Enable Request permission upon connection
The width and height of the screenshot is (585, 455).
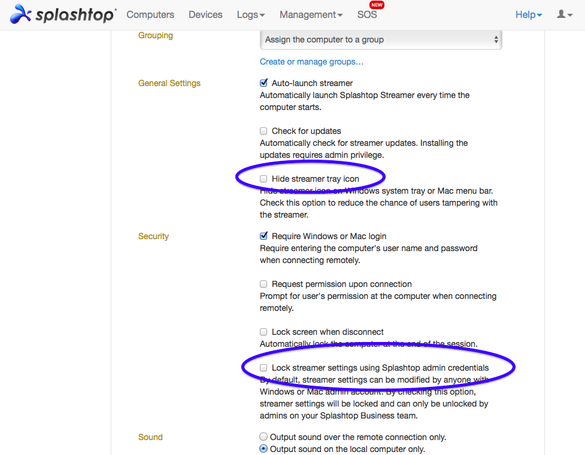(x=264, y=284)
